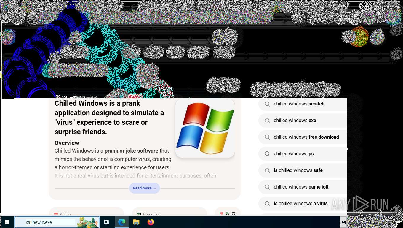Image resolution: width=403 pixels, height=228 pixels.
Task: Open the search highlights landscape icon
Action: coord(88,222)
